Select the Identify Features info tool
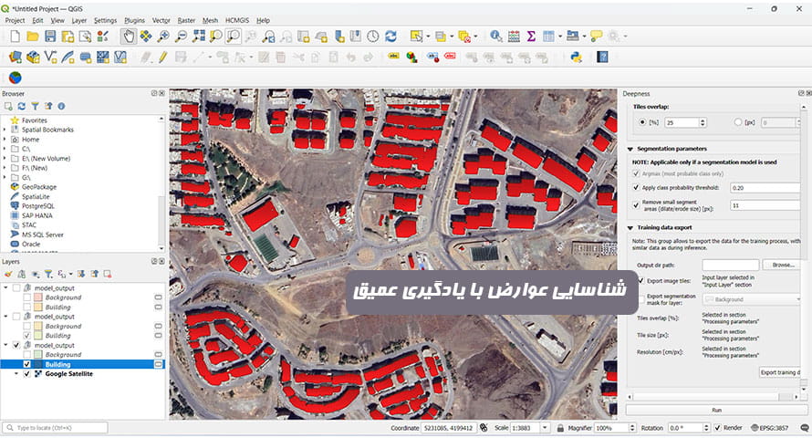Viewport: 812px width, 438px height. point(496,36)
